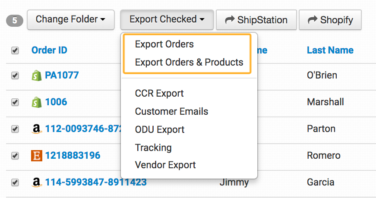376x198 pixels.
Task: Click the Amazon icon beside order 112-0093746
Action: 37,129
